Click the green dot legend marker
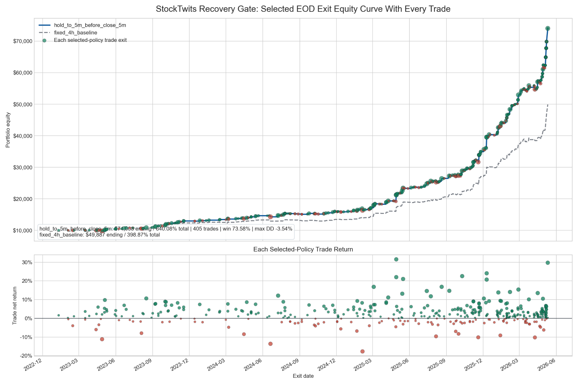 44,40
